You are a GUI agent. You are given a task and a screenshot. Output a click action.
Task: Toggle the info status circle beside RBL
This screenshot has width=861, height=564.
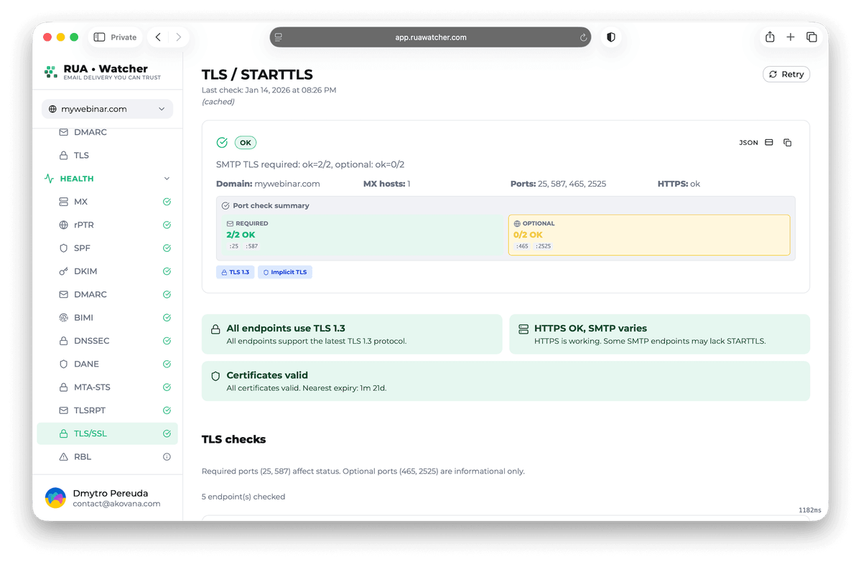tap(167, 456)
